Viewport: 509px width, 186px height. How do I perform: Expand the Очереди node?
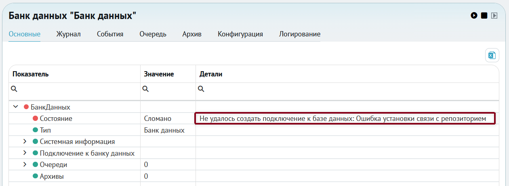[x=25, y=165]
